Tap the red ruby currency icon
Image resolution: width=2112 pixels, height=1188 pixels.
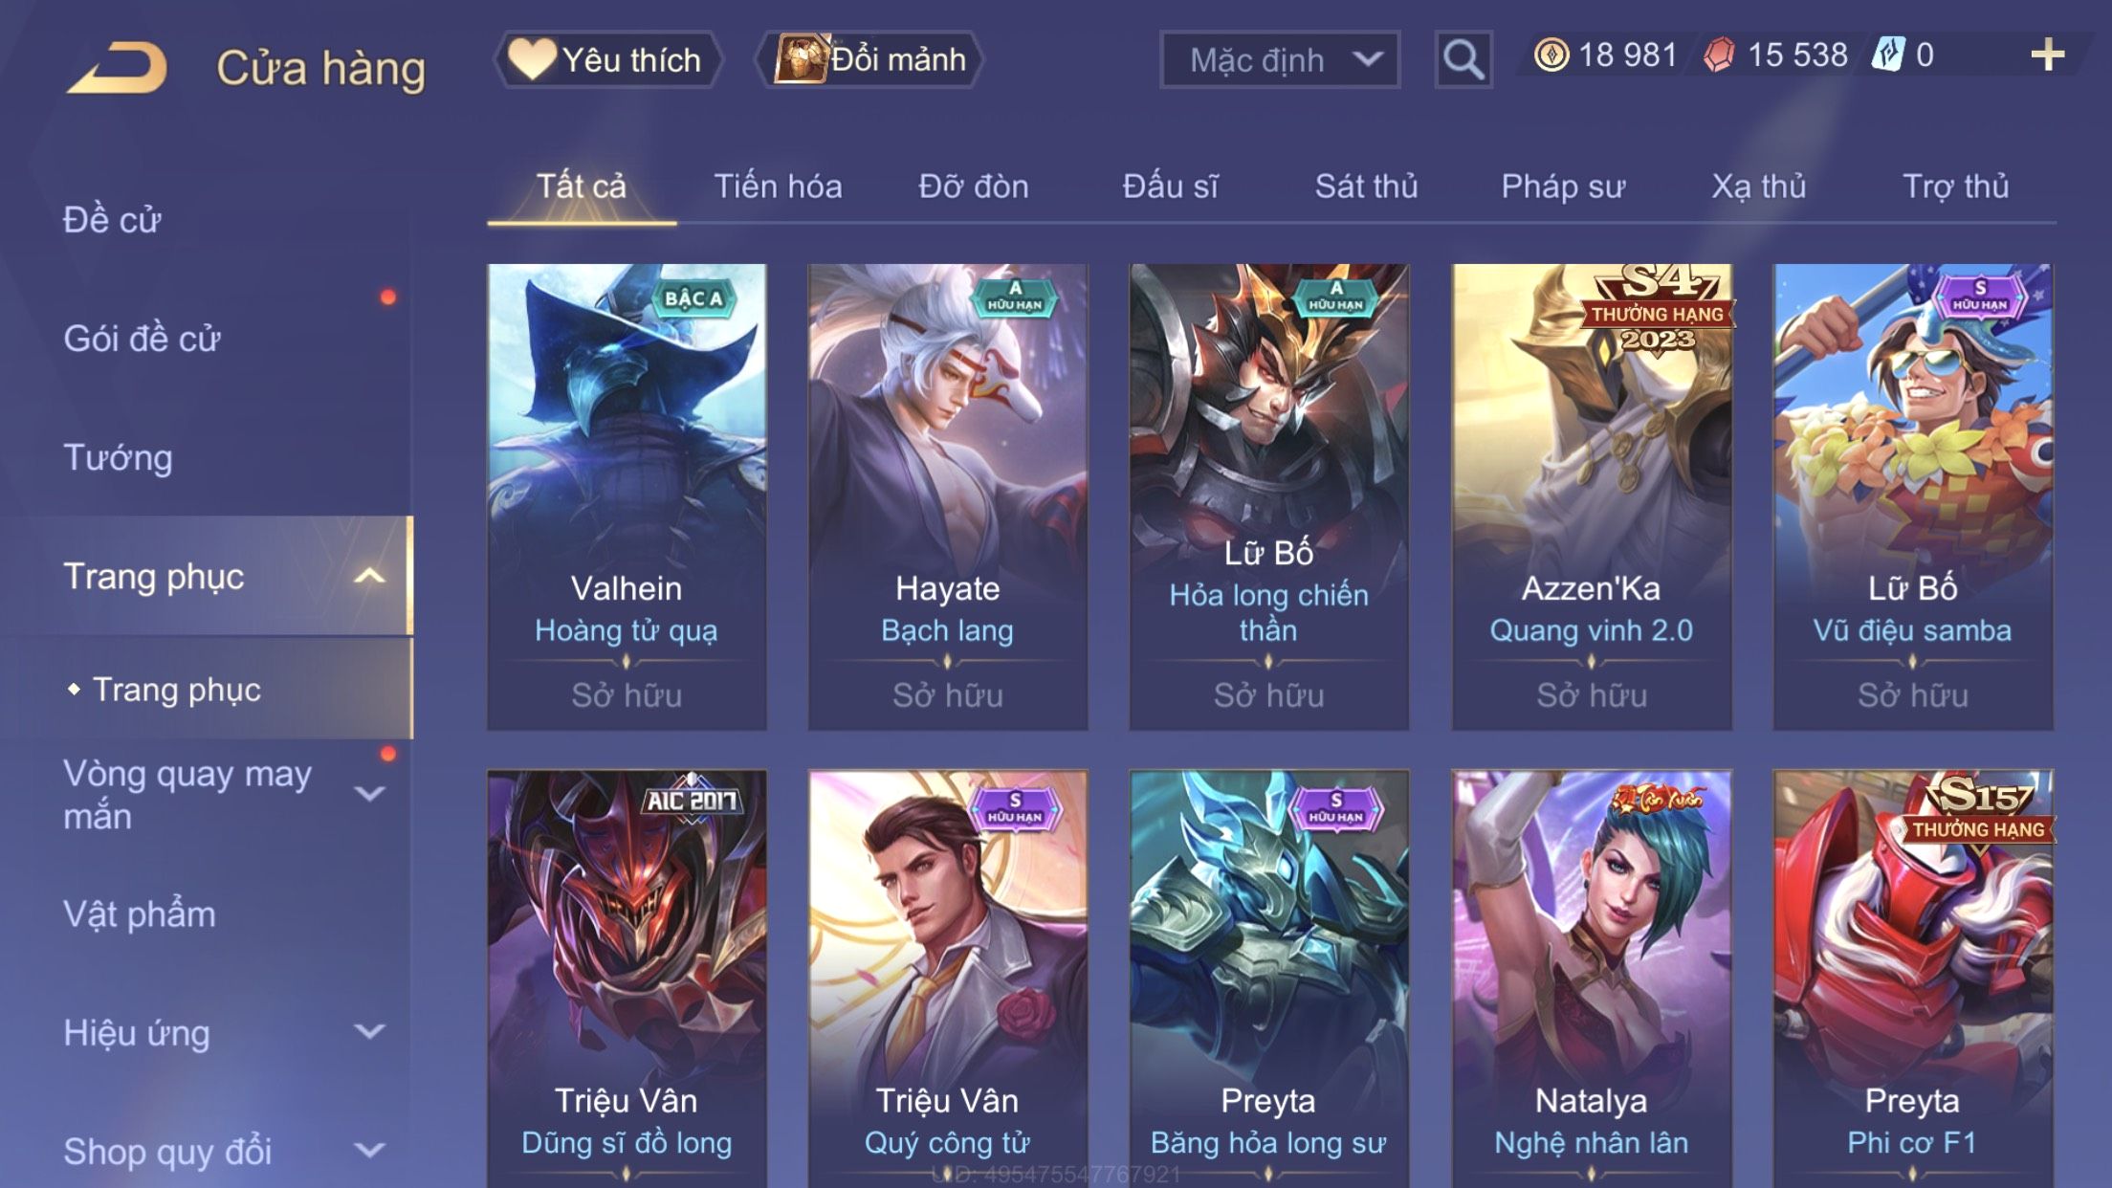tap(1719, 55)
